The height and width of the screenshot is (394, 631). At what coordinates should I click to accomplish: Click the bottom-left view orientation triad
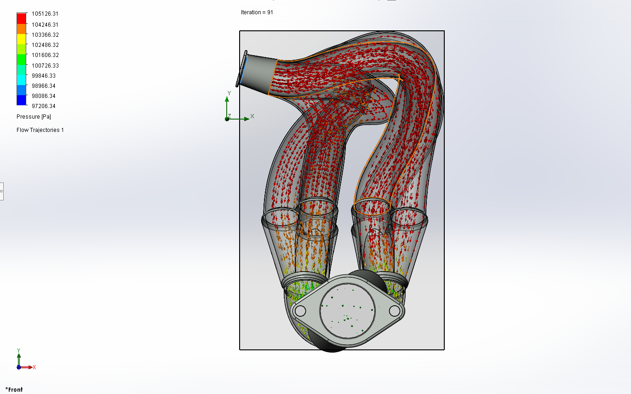coord(25,360)
